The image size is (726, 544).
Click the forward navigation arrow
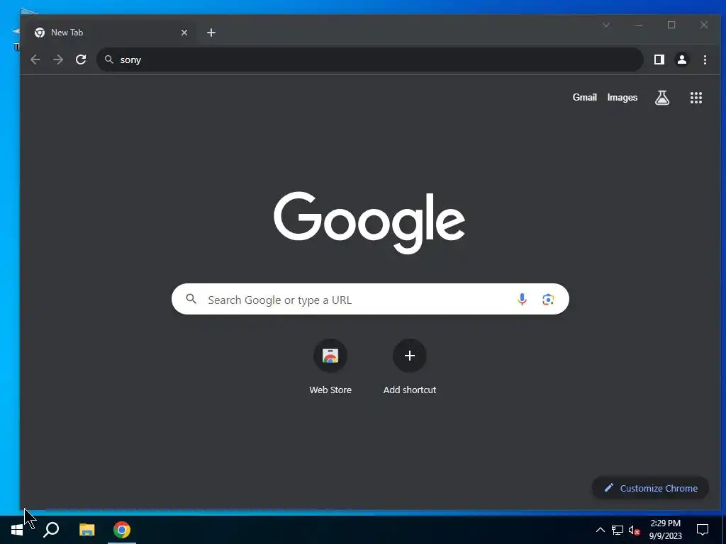pos(58,59)
